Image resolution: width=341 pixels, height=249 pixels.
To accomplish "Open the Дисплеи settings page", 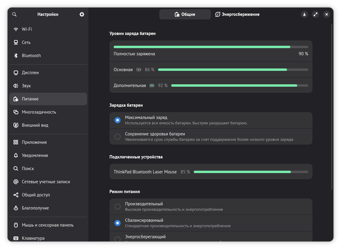I will 30,73.
